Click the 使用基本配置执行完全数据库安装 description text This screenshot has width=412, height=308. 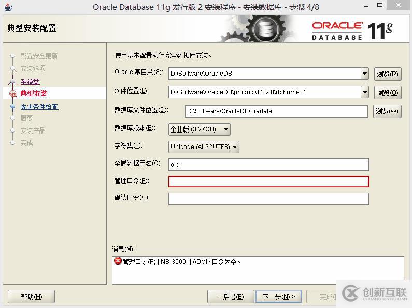(163, 55)
